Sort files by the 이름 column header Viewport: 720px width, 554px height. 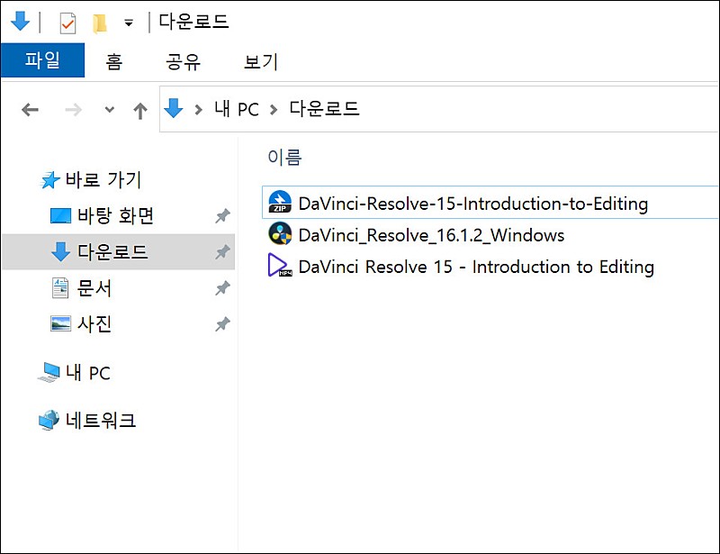point(284,158)
